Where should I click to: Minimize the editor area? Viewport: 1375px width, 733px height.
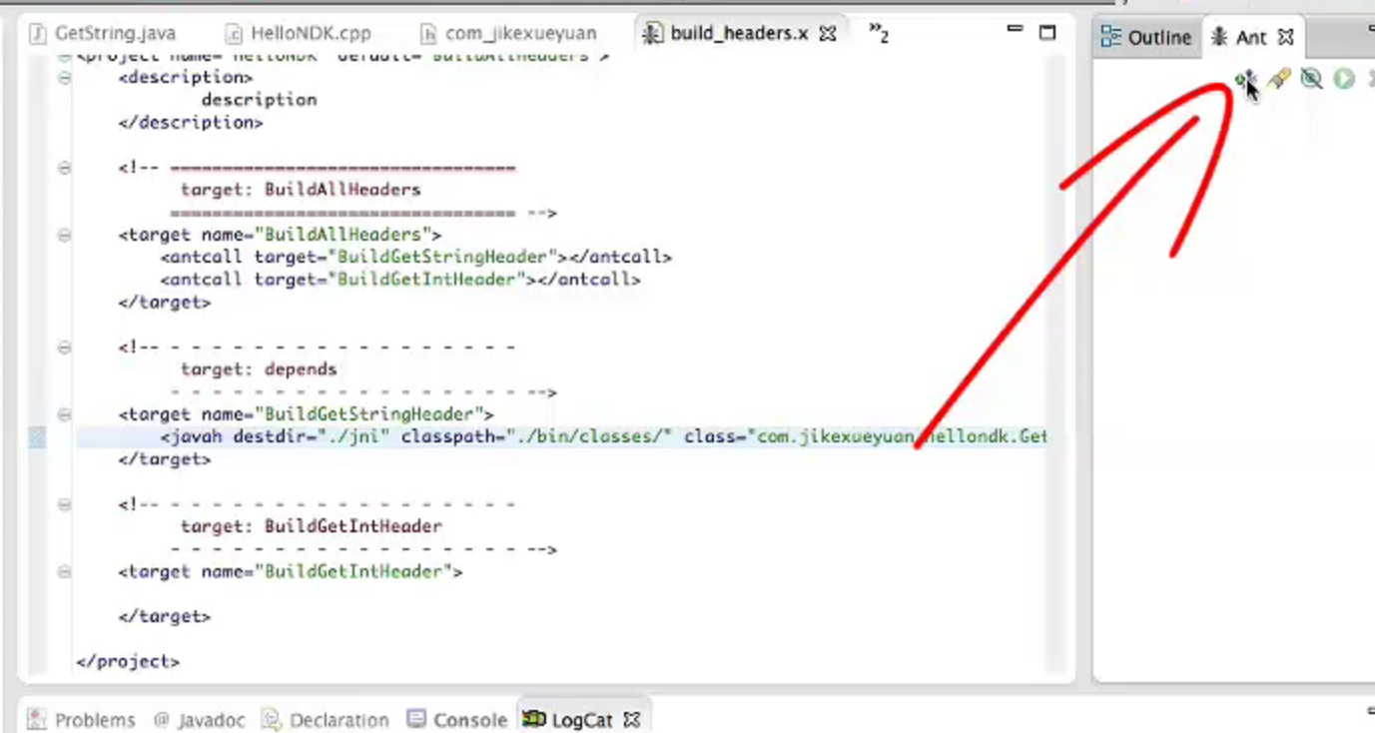point(1015,30)
